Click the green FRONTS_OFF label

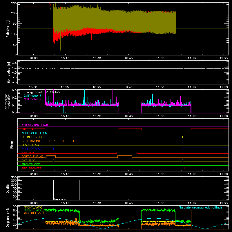pos(31,164)
